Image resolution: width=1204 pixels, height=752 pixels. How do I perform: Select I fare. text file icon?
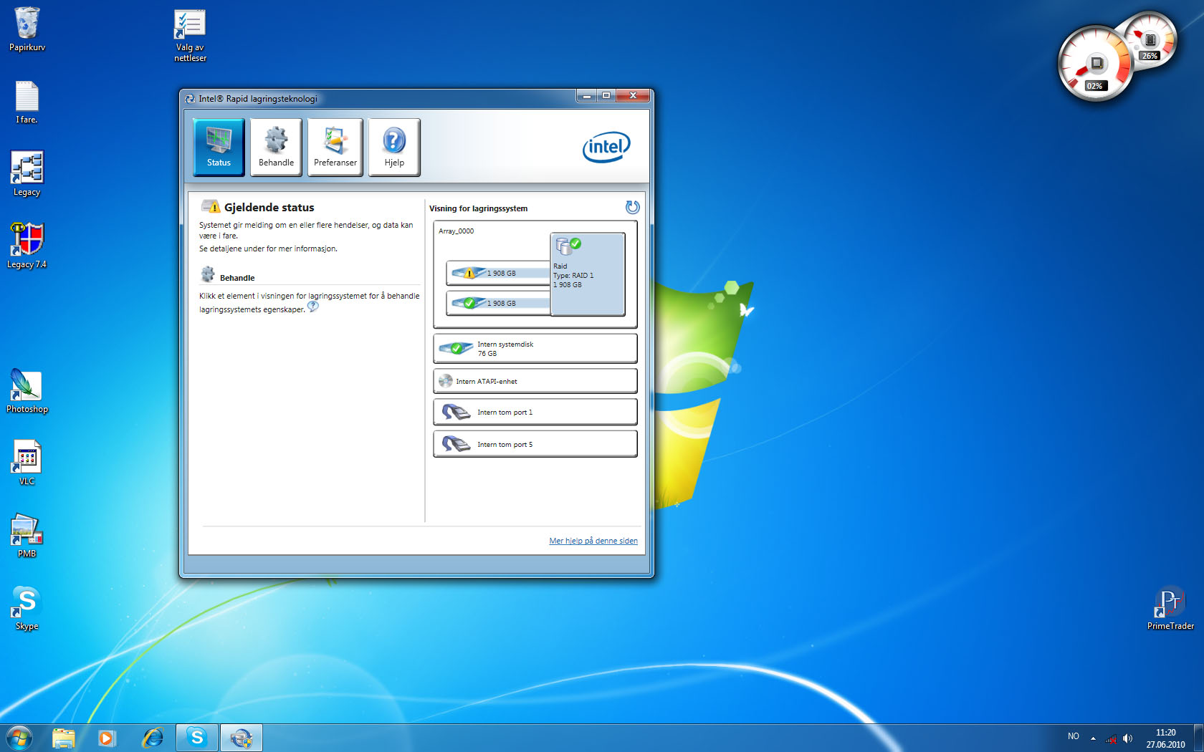pyautogui.click(x=27, y=102)
